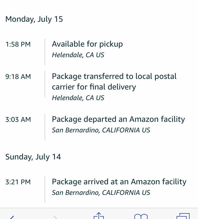Click the 3:03 AM timestamp

point(18,119)
